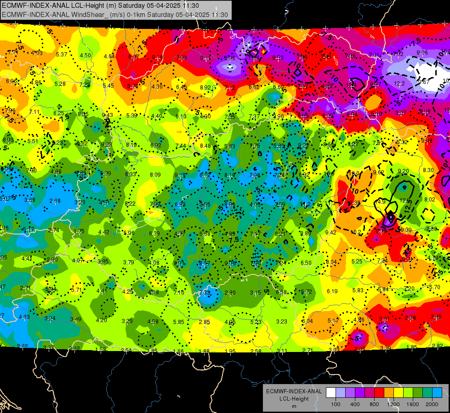
Task: Click the wind shear value 7.03
Action: pos(37,53)
